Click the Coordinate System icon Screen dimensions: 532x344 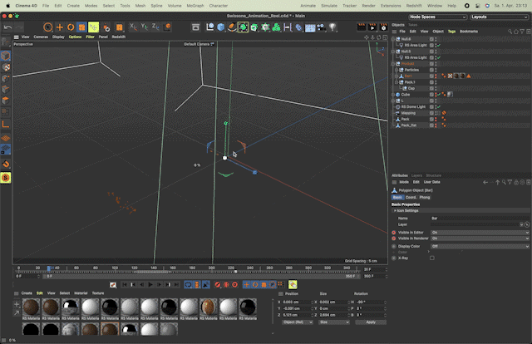(167, 27)
